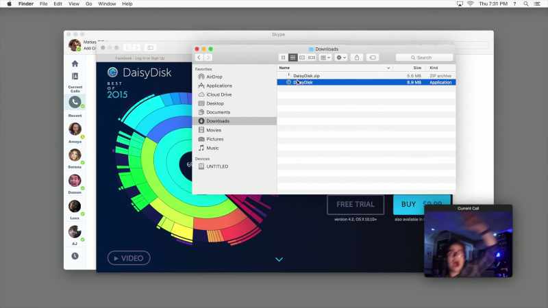
Task: Click the DaisyDisk app icon in list
Action: [288, 82]
